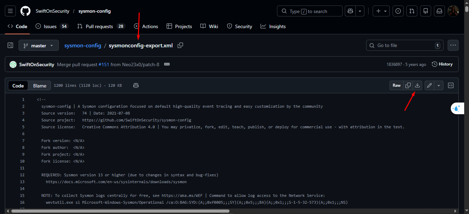469x214 pixels.
Task: Download the raw sysmonconfig-export.xml file
Action: coord(417,85)
